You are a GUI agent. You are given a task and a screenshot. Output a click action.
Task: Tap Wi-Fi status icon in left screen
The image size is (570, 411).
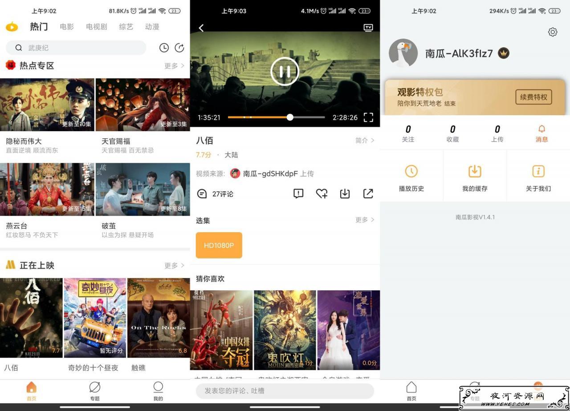[162, 11]
